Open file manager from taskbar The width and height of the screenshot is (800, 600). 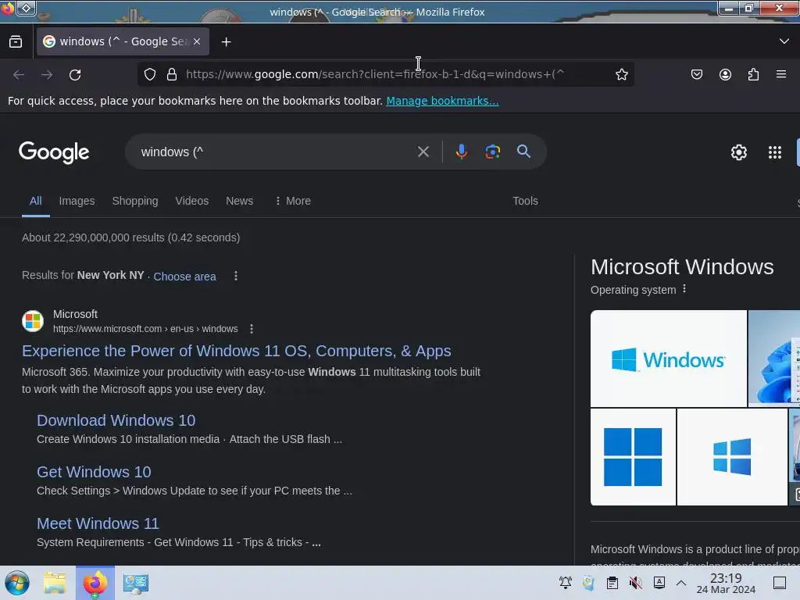point(55,583)
